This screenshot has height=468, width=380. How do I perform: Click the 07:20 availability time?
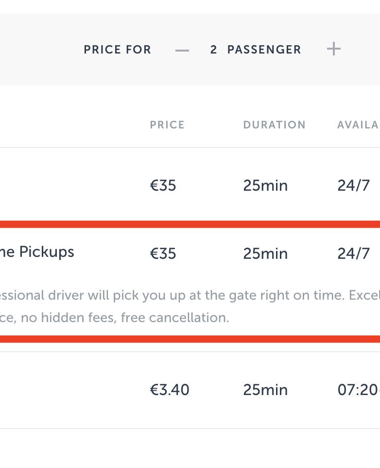pos(358,376)
